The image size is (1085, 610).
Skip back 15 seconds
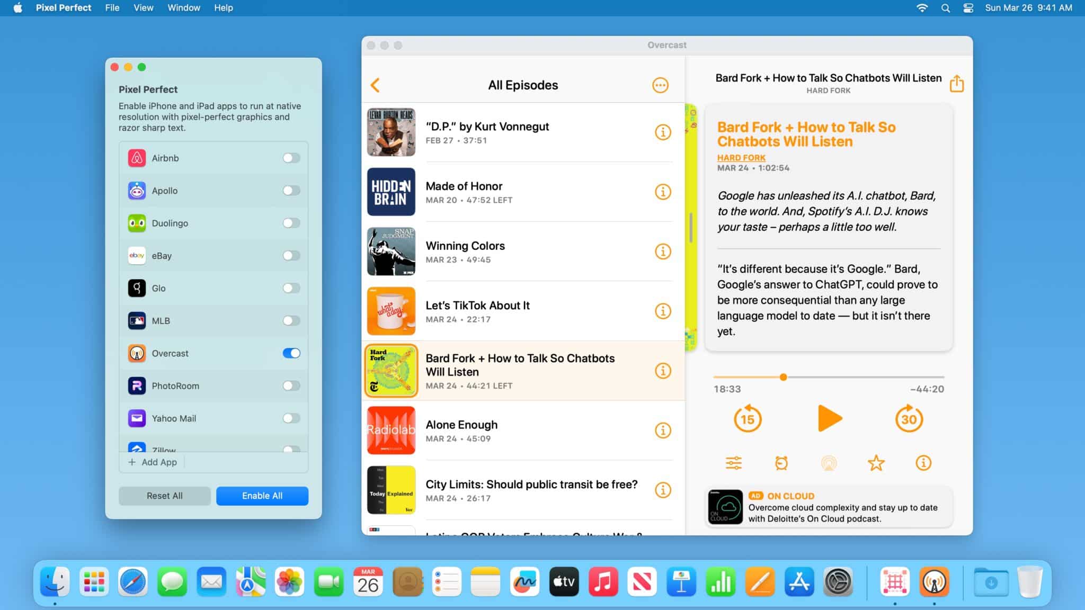(747, 419)
